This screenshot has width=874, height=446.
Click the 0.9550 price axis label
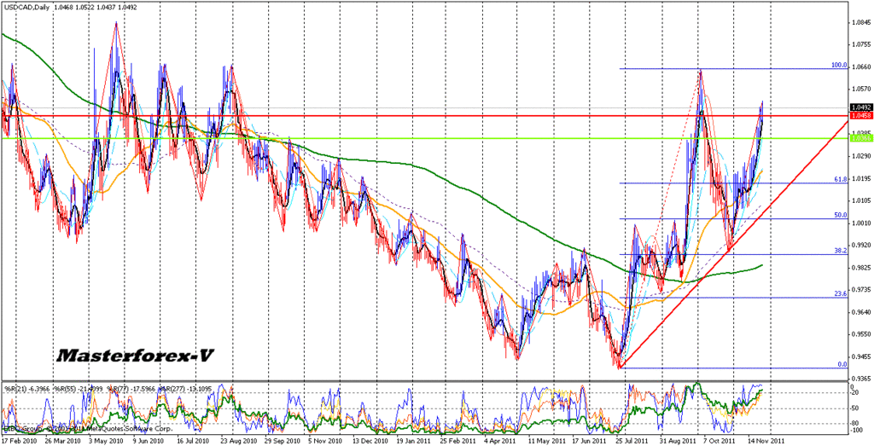[861, 334]
